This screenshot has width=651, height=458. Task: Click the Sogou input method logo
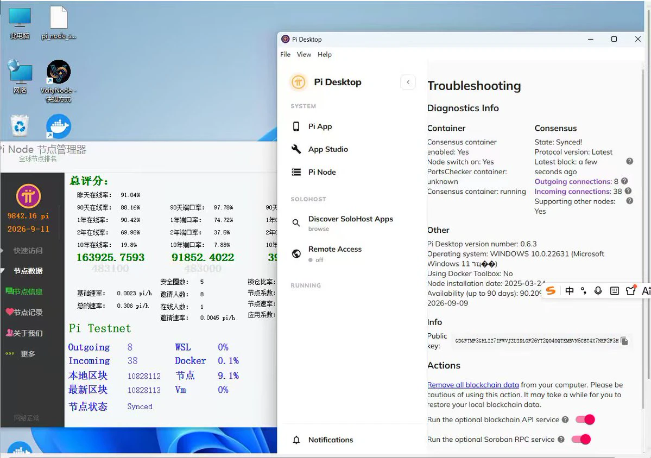tap(551, 291)
